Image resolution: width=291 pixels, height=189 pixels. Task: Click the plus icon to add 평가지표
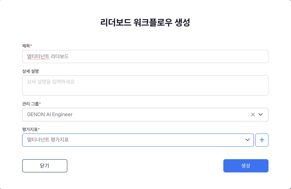point(262,140)
